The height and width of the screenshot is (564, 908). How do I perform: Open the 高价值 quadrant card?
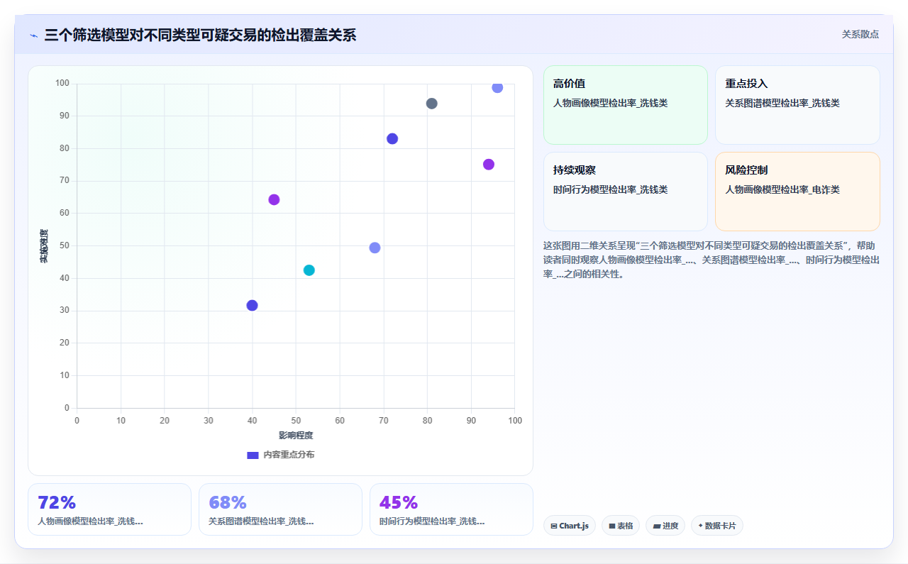pos(626,105)
